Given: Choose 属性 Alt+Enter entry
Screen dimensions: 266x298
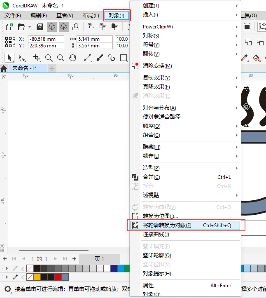Looking at the screenshot, I should 185,286.
